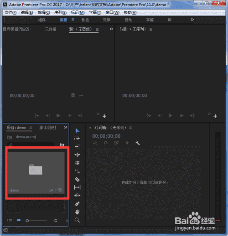Click drag audio only icon in source
Viewport: 228px width, 236px height.
(x=81, y=96)
